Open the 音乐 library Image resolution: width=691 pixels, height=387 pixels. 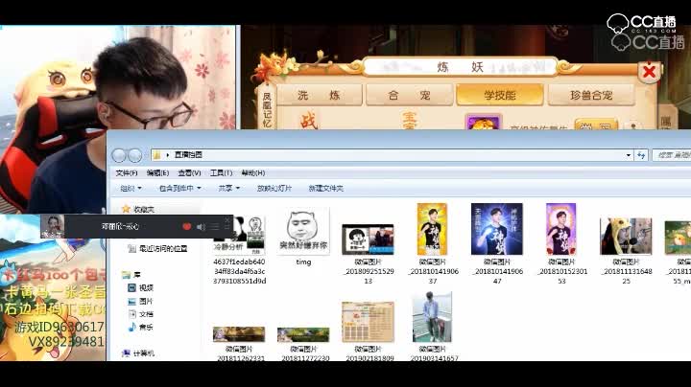pyautogui.click(x=140, y=328)
